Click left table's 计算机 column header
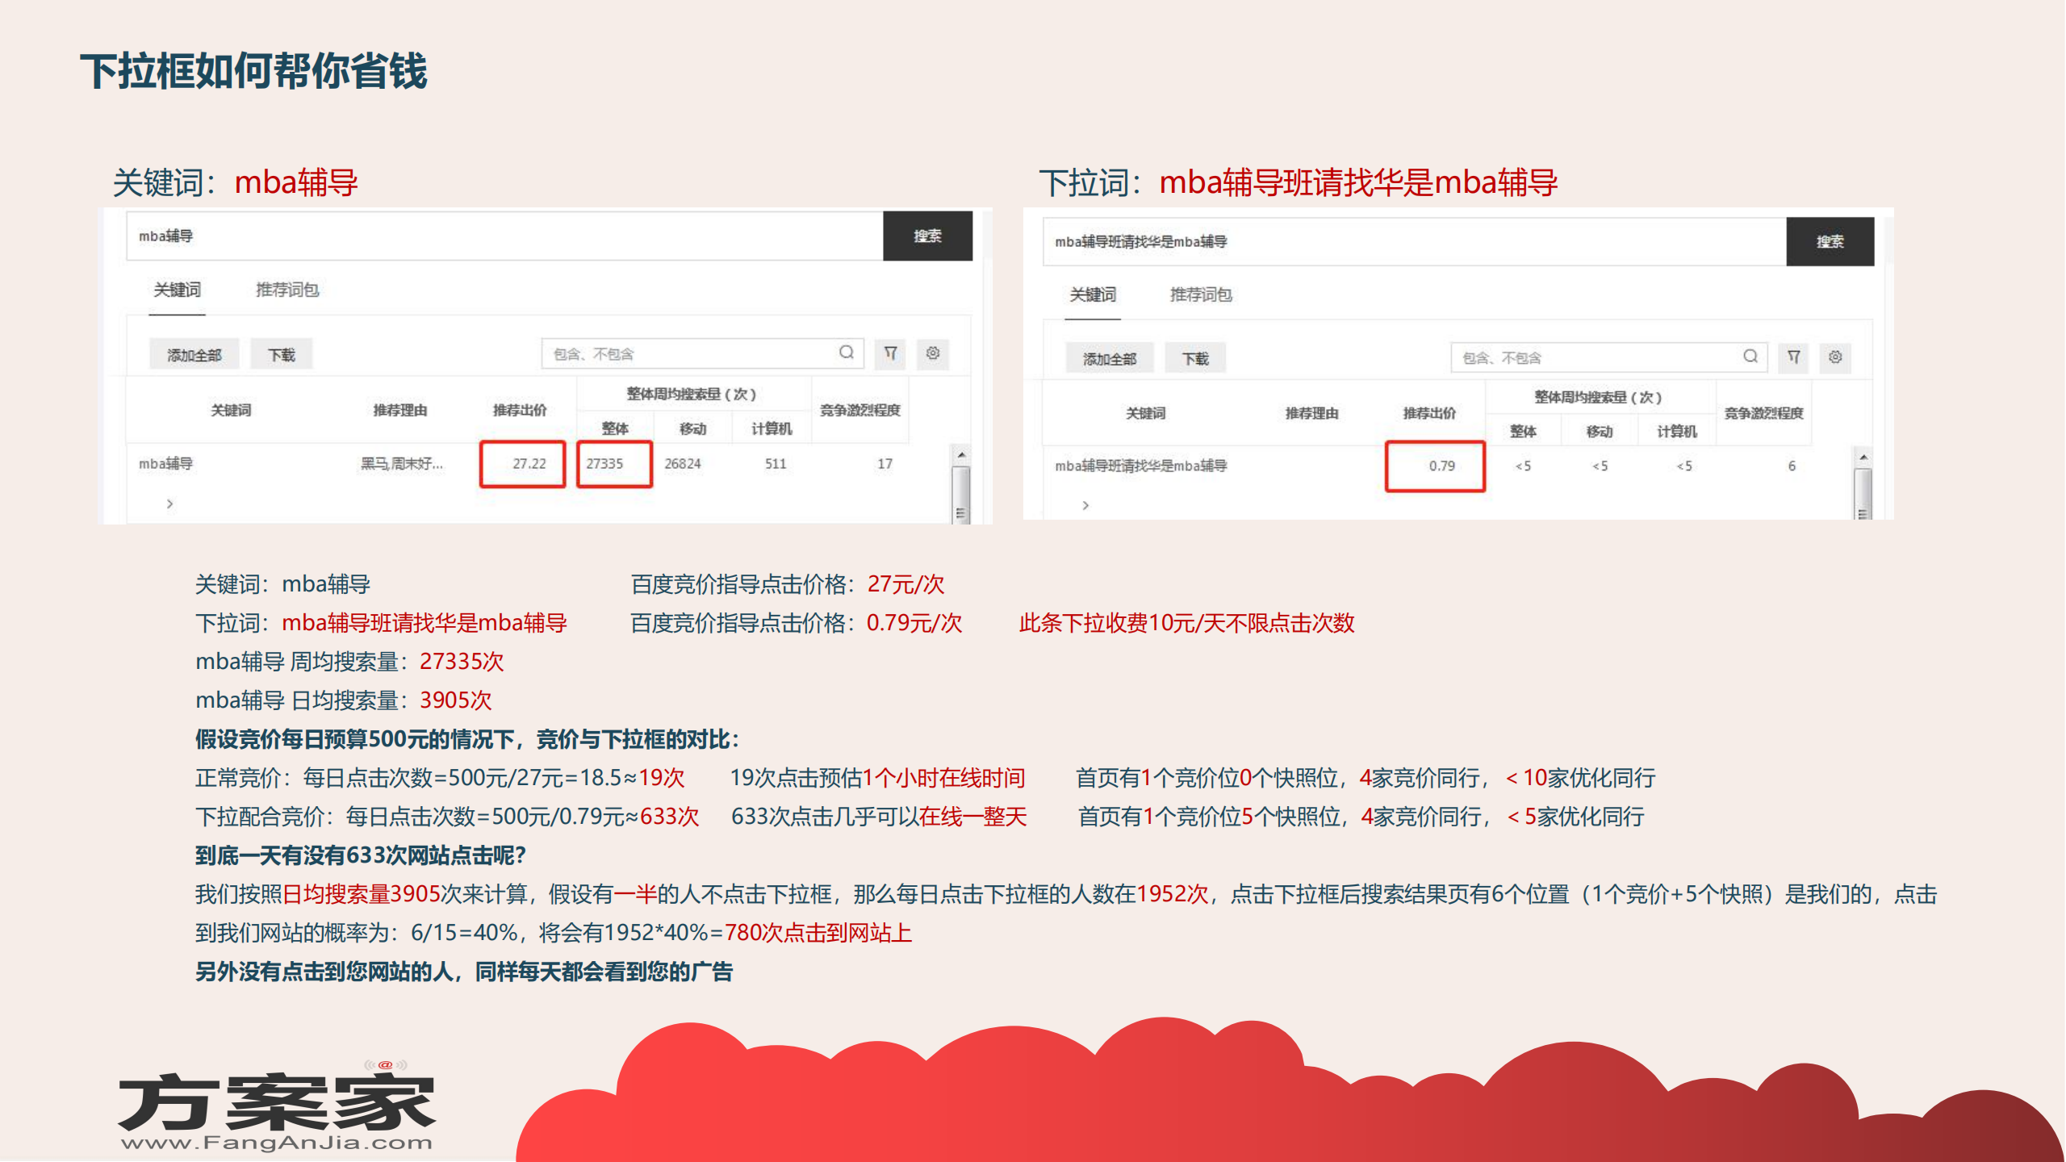This screenshot has height=1162, width=2066. pos(772,429)
